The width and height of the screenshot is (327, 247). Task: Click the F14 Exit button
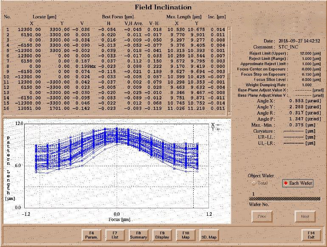point(311,235)
